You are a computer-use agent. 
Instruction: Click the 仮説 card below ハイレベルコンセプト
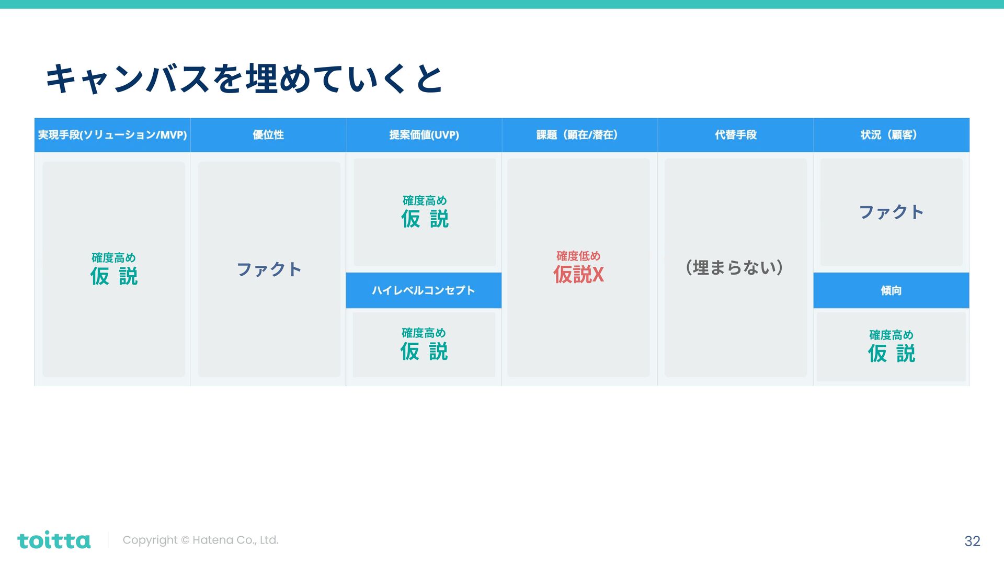(x=424, y=345)
